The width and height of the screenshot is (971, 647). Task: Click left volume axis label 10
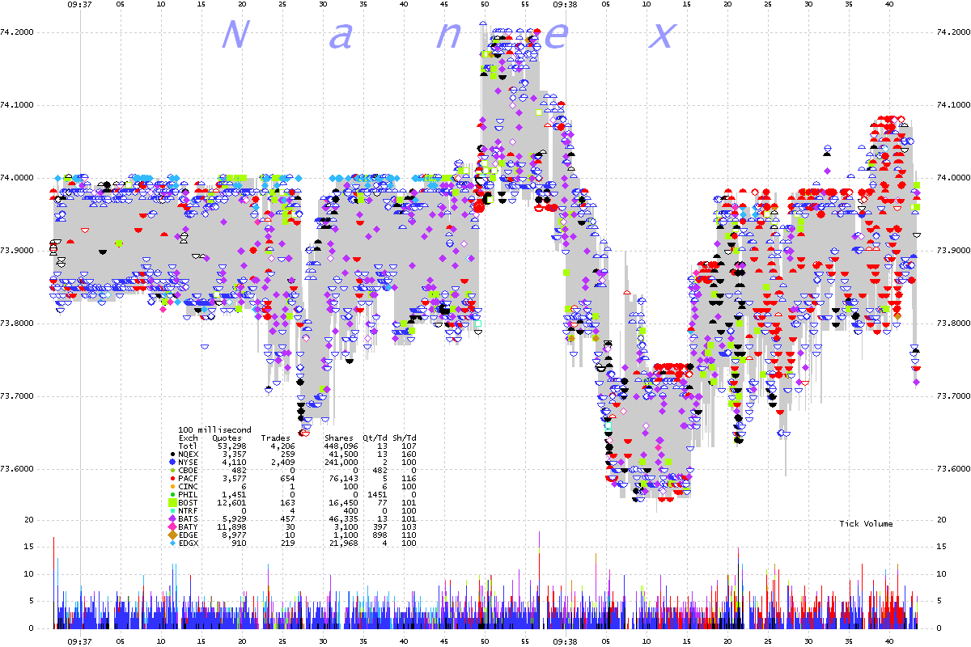tap(29, 574)
